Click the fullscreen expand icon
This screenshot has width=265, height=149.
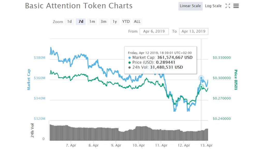(x=227, y=6)
